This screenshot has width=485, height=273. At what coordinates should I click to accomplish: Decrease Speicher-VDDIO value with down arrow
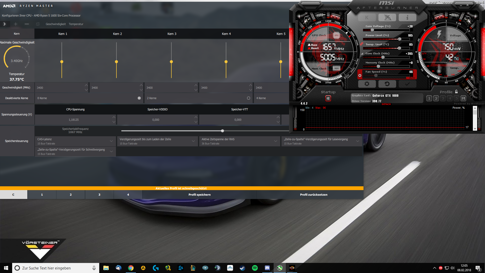coord(196,122)
